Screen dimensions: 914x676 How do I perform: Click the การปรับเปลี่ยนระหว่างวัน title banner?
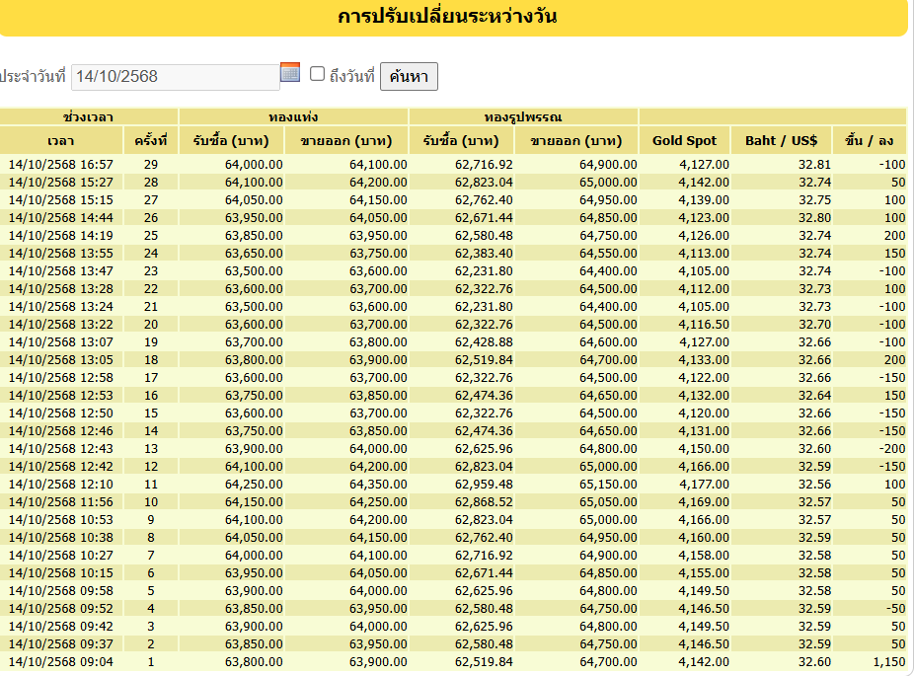point(447,16)
